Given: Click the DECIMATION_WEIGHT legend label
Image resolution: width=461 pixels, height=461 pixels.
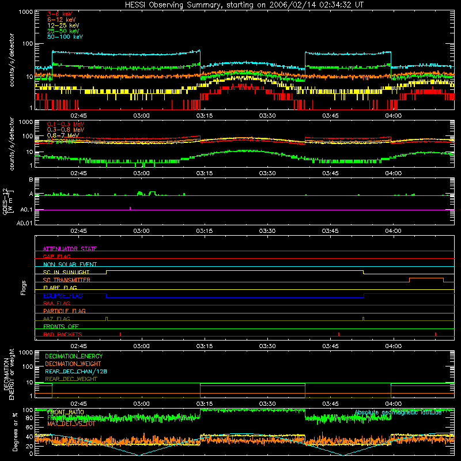Looking at the screenshot, I should coord(73,364).
